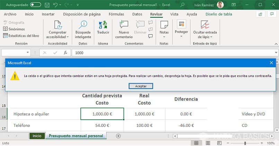Open the Ayuda tab
The height and width of the screenshot is (146, 279).
(x=192, y=14)
